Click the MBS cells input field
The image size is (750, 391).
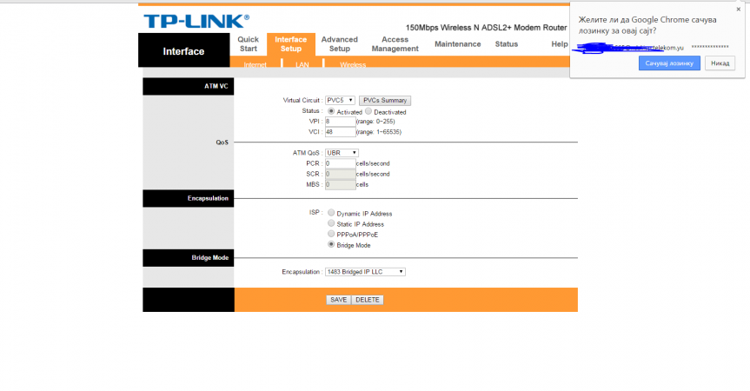(x=340, y=184)
